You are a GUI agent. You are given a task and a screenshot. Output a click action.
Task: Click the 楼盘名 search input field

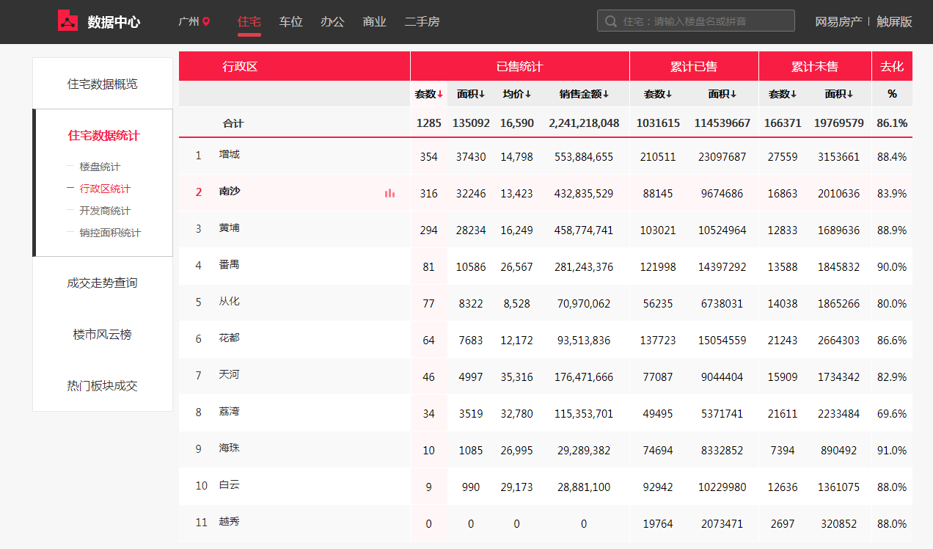point(704,21)
